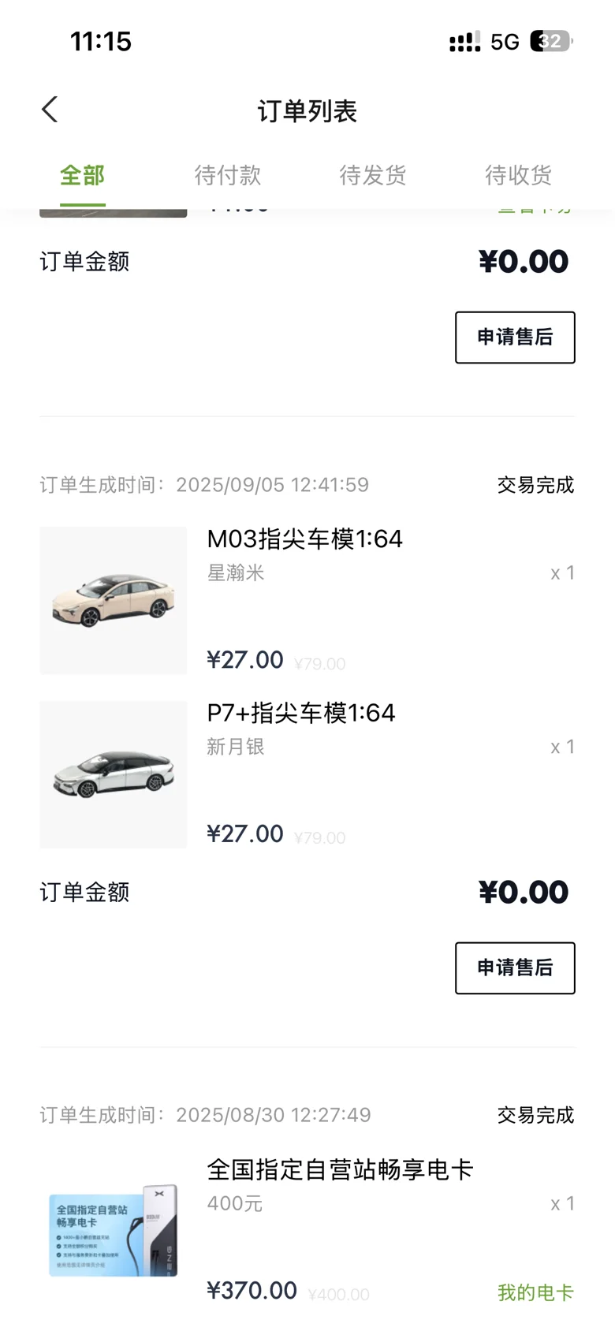This screenshot has height=1331, width=615.
Task: Switch to the 全部 tab
Action: point(82,175)
